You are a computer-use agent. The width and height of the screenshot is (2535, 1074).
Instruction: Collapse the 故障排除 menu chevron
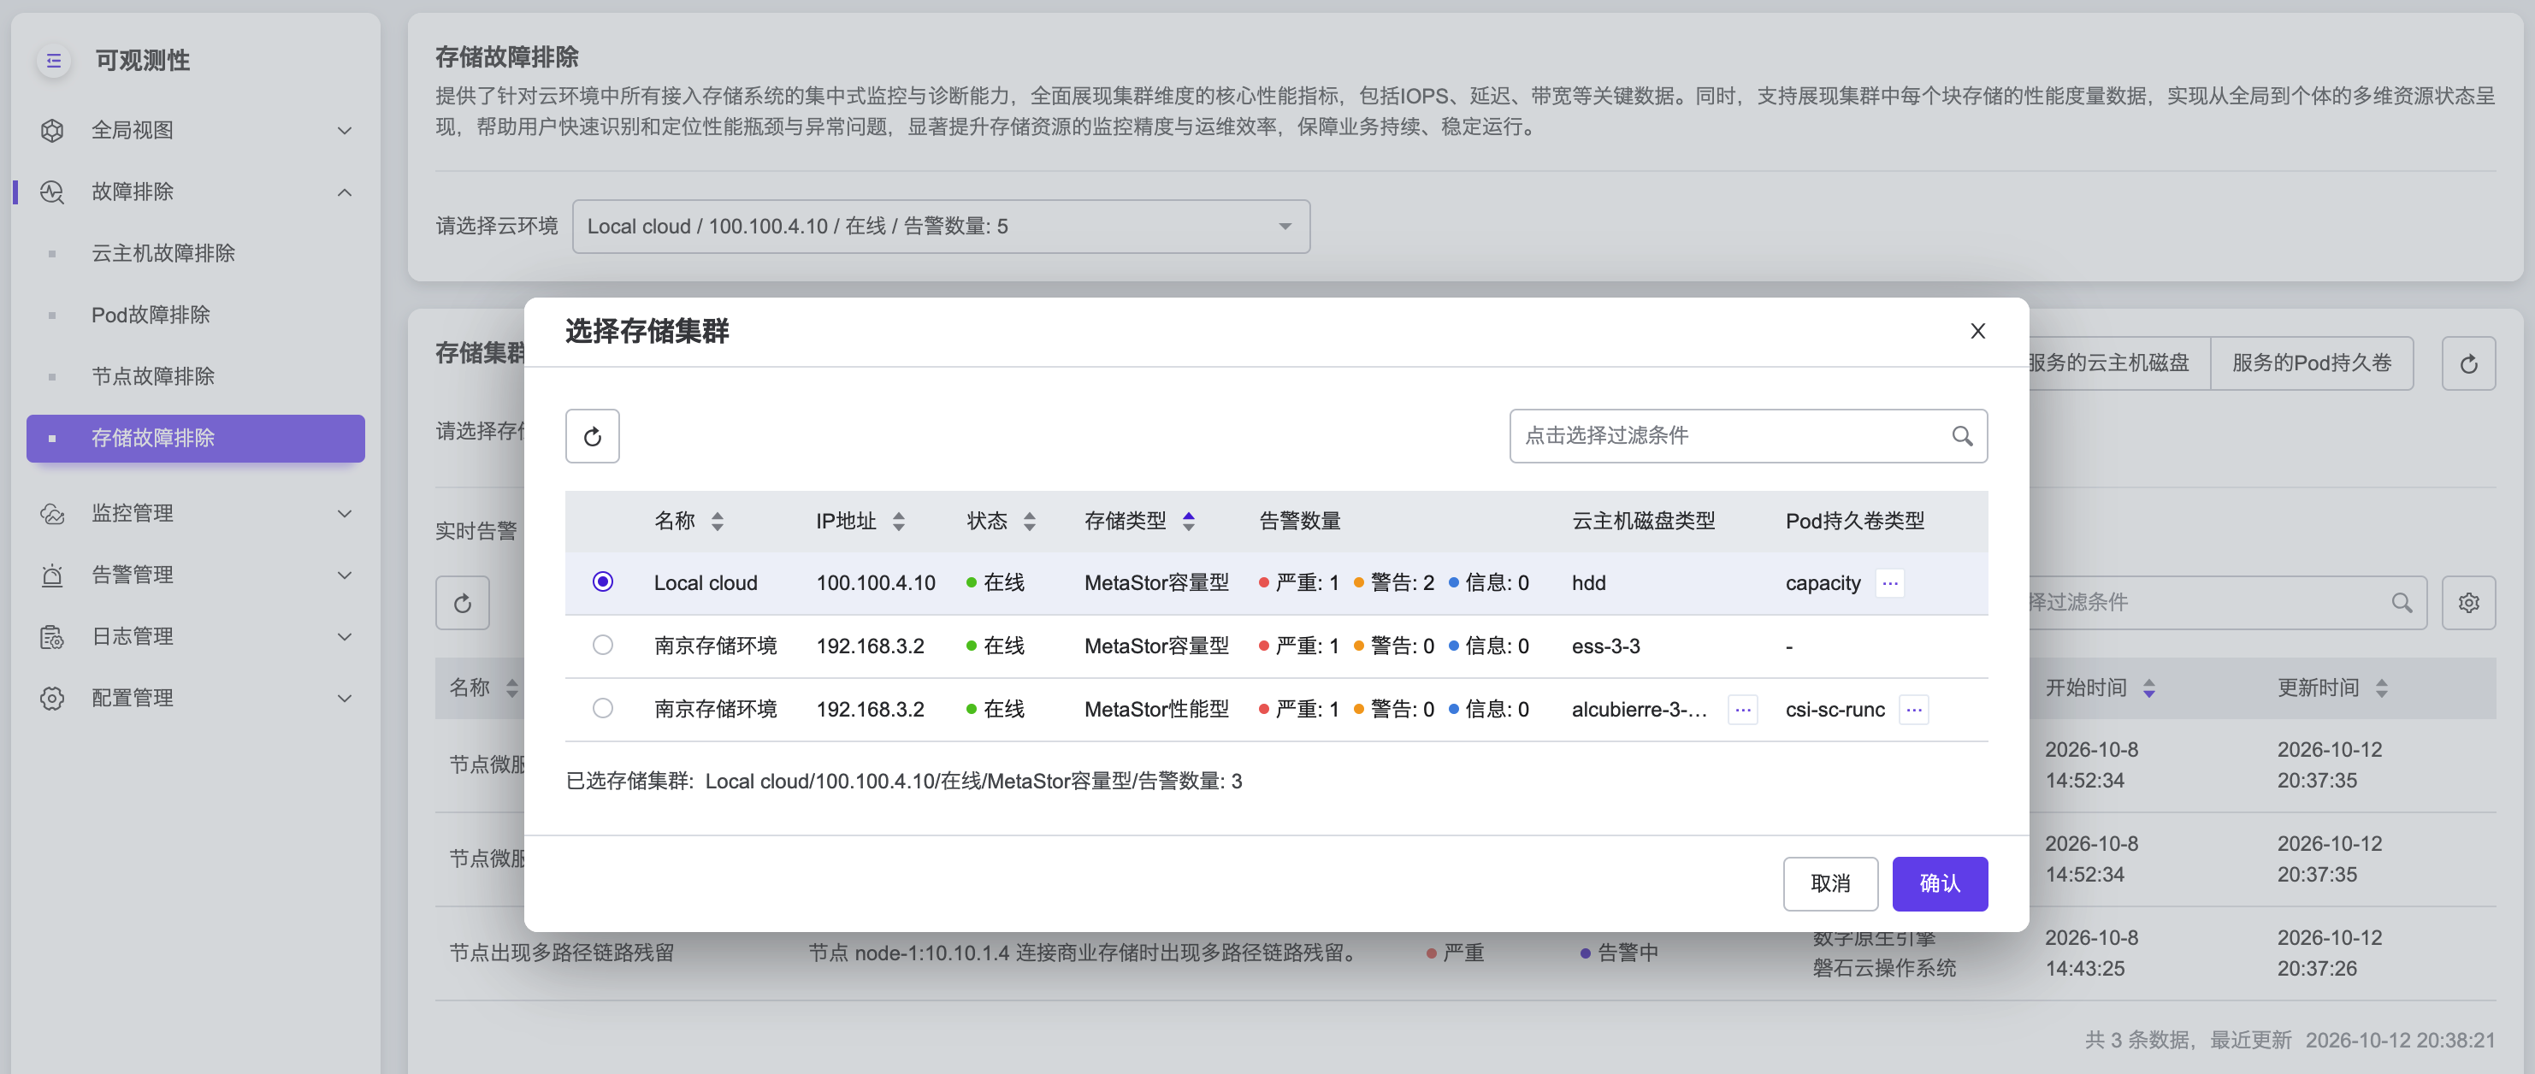pos(345,192)
